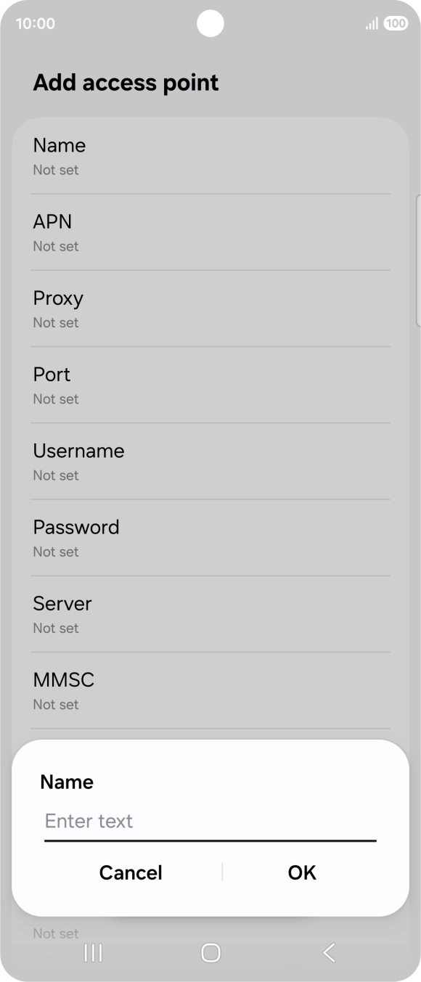The width and height of the screenshot is (421, 982).
Task: Cancel the Name dialog
Action: click(x=131, y=872)
